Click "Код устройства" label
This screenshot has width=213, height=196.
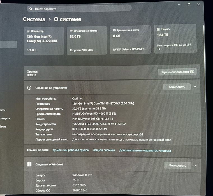[45, 124]
